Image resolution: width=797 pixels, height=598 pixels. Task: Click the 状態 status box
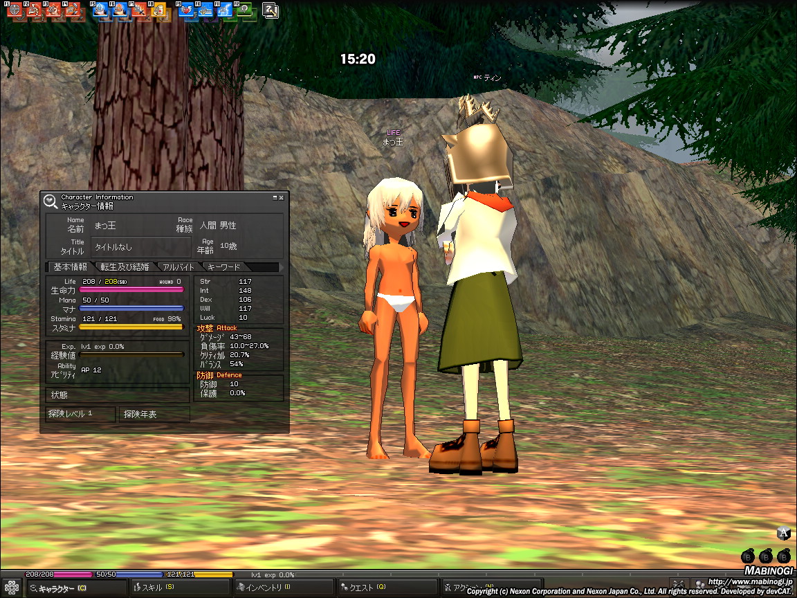118,395
